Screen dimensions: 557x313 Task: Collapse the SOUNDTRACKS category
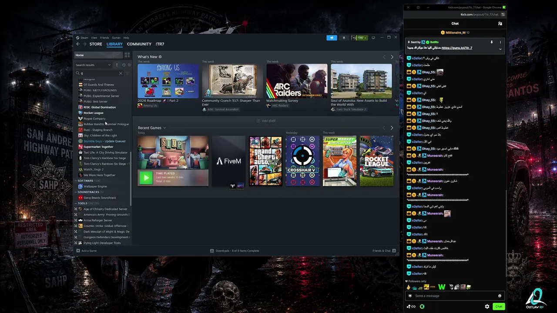76,192
